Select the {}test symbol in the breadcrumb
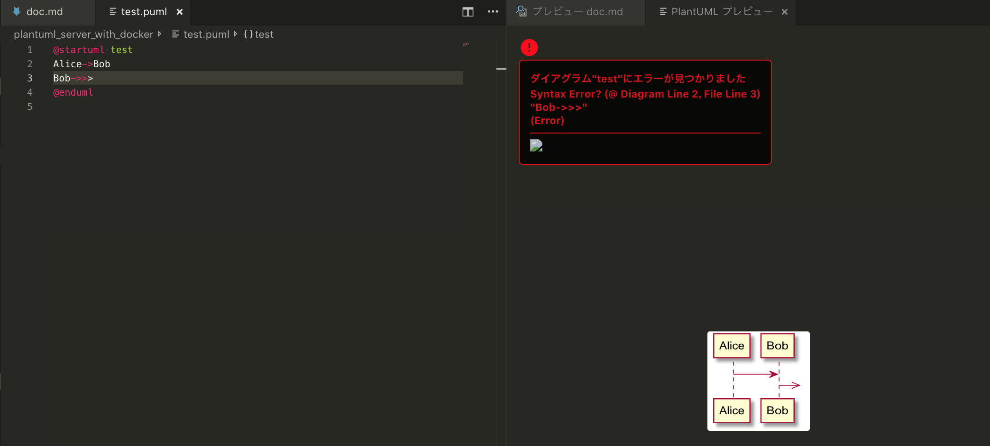This screenshot has width=990, height=446. click(x=258, y=34)
